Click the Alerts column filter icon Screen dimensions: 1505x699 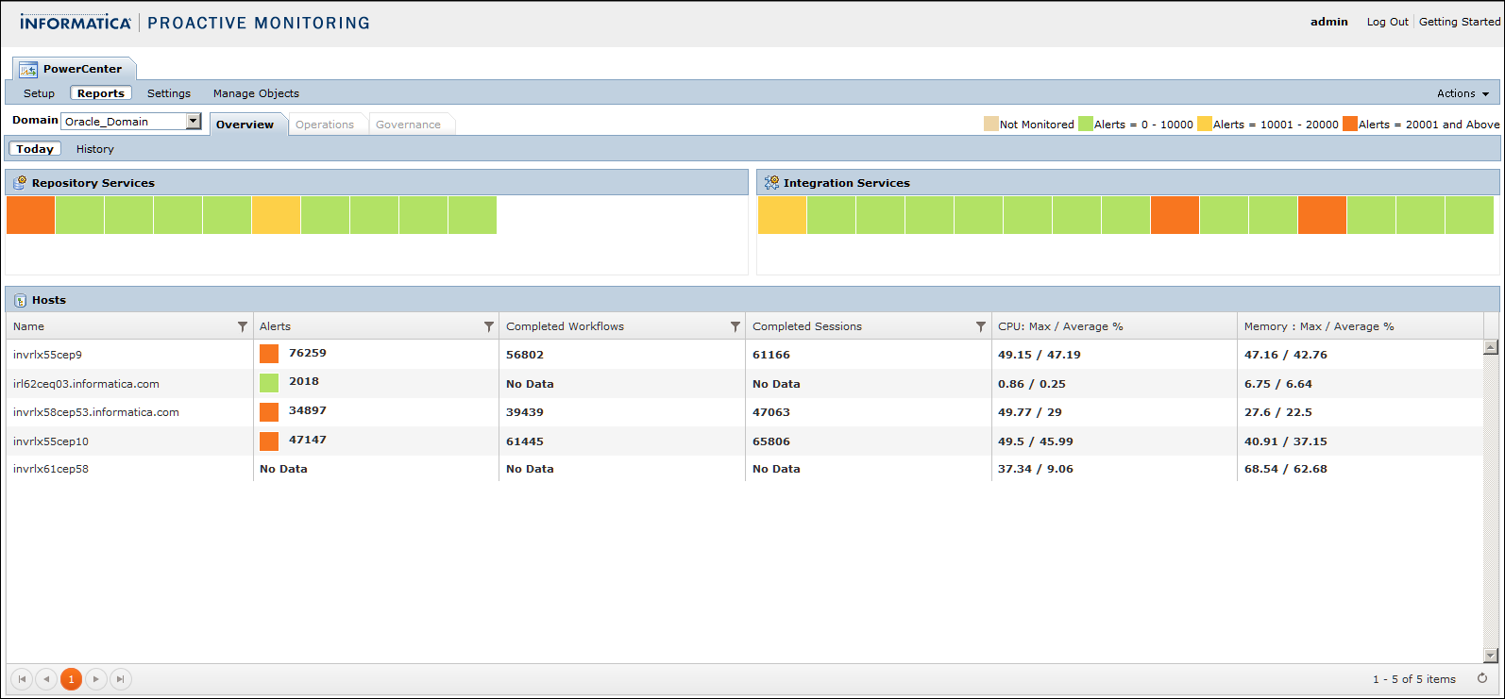(489, 326)
